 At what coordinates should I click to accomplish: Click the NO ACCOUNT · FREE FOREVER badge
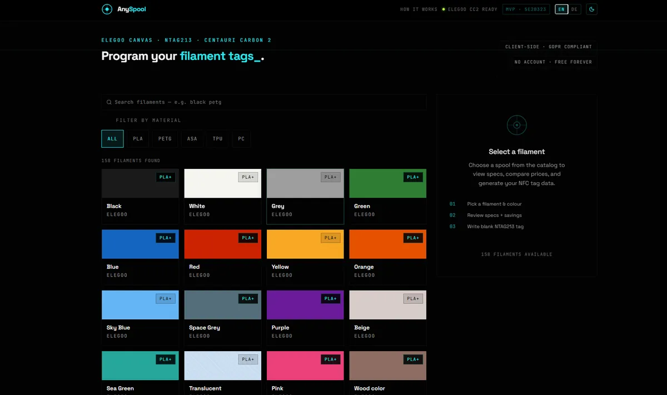point(552,62)
